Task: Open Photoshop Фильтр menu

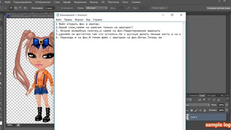Action: (x=94, y=2)
